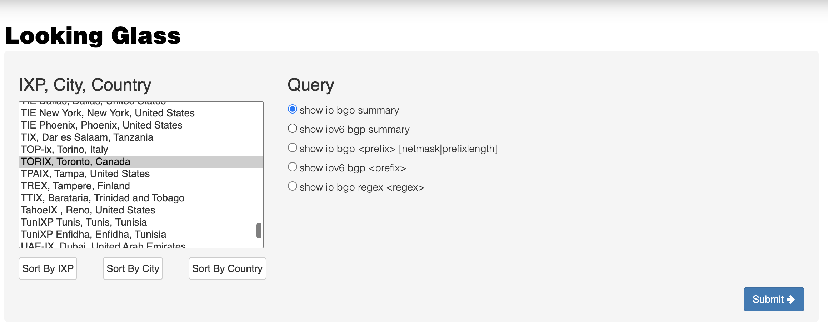Select the 'show ip bgp summary' radio option

tap(293, 109)
